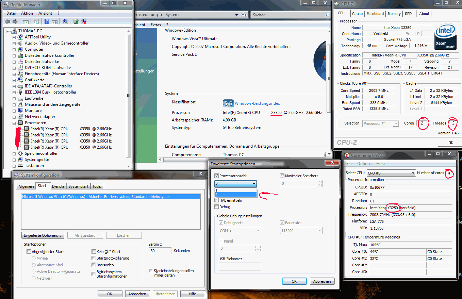This screenshot has width=462, height=299.
Task: Scan for hardware changes toolbar icon
Action: click(65, 21)
